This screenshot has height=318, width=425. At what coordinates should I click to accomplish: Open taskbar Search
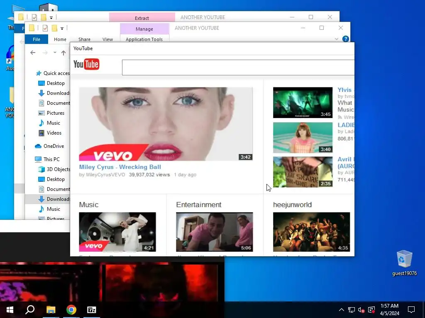point(30,310)
